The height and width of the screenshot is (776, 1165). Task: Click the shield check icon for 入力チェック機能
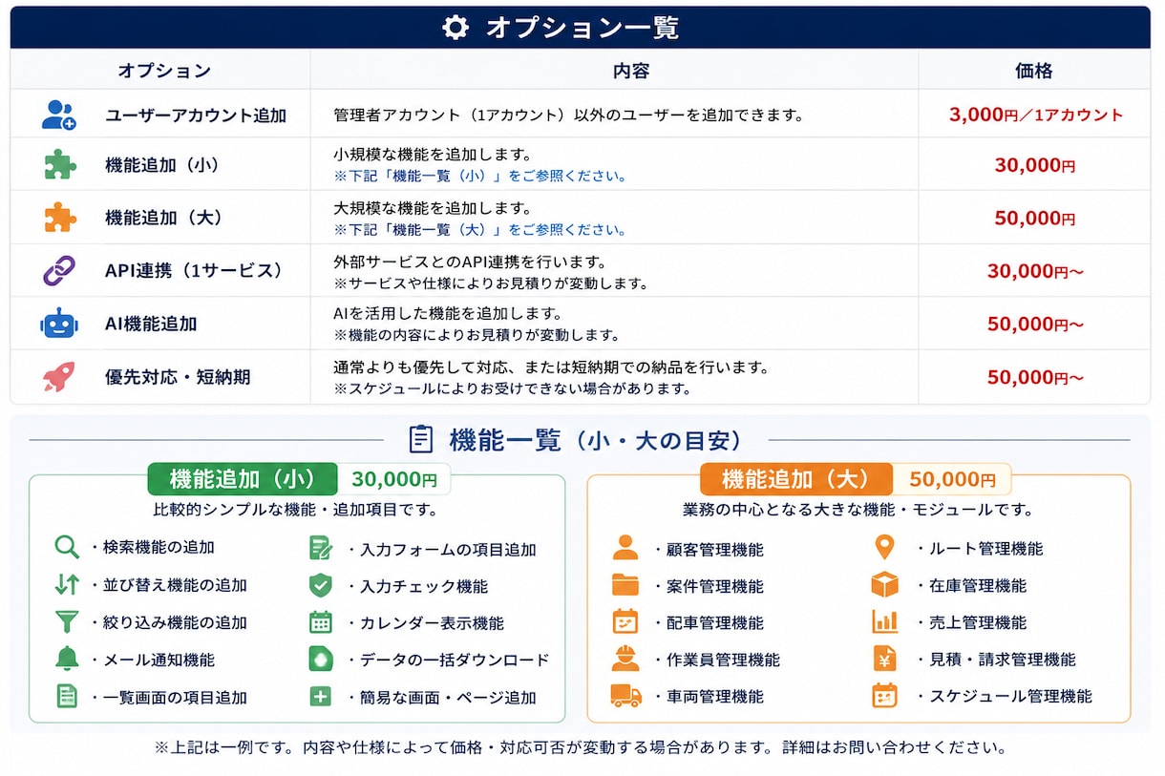321,585
